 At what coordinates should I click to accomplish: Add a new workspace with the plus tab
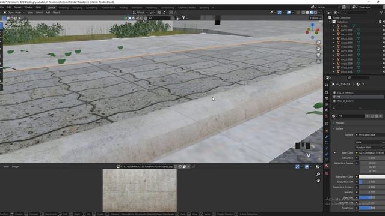click(213, 8)
